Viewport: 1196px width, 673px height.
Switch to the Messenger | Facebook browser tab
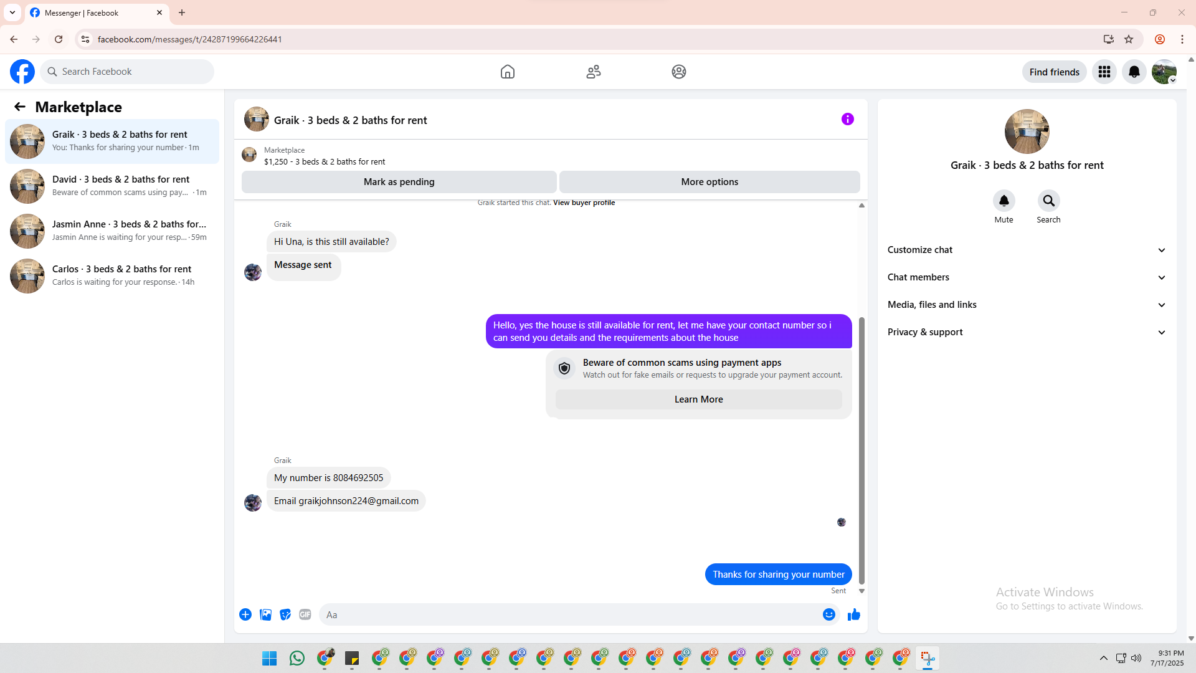[x=97, y=12]
